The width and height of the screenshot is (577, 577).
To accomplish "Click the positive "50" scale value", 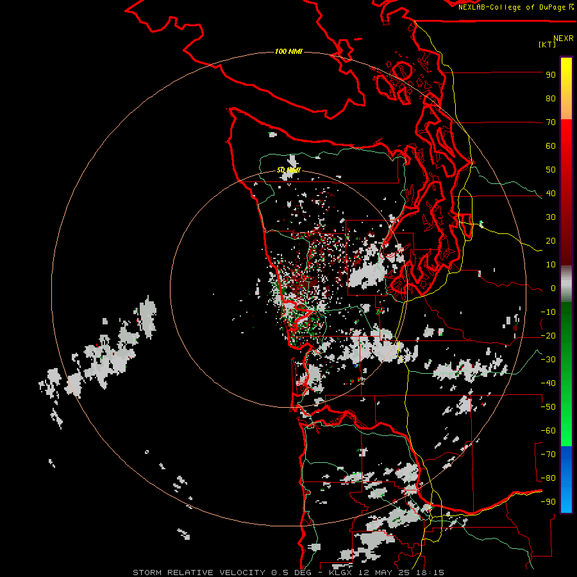I will tap(551, 170).
